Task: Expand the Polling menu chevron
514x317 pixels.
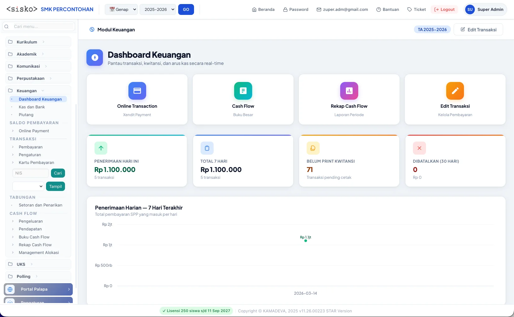Action: (37, 276)
